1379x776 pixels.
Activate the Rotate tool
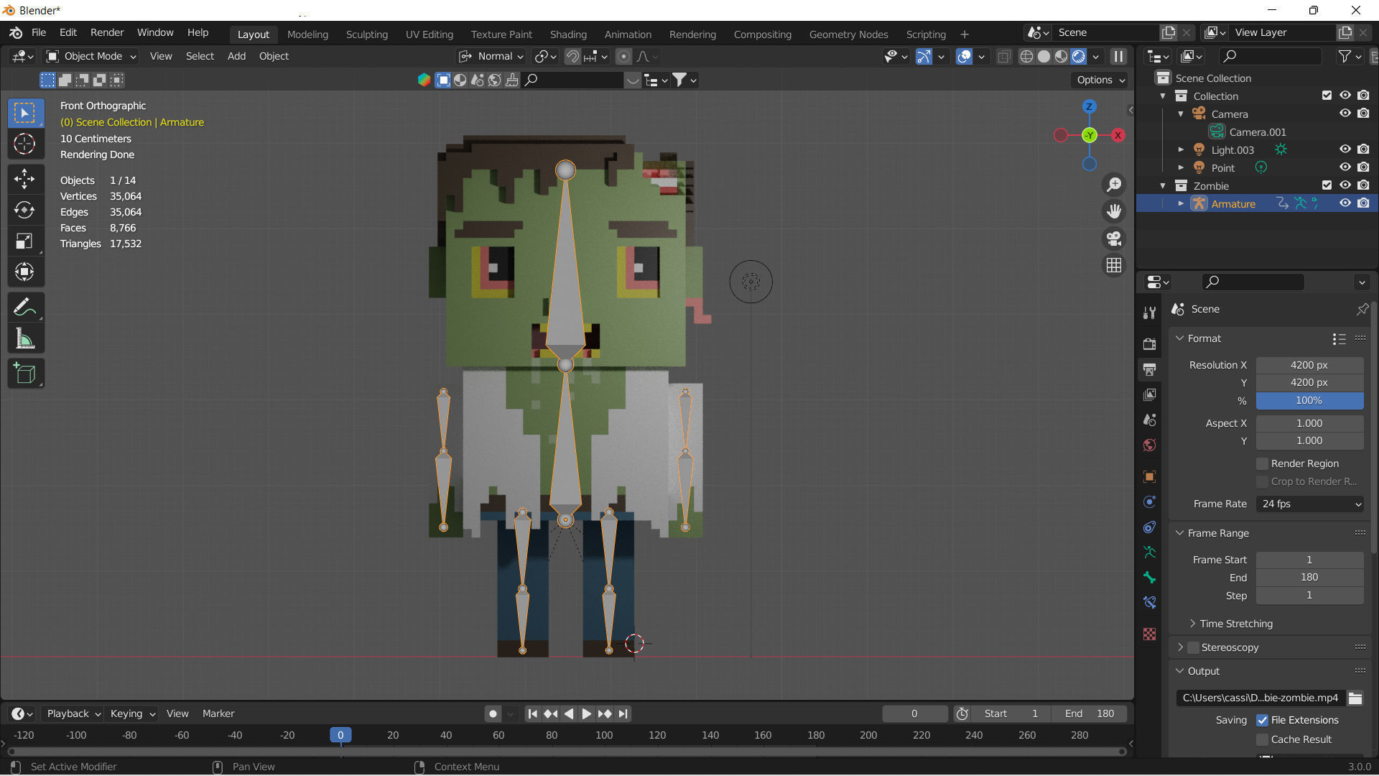(26, 211)
